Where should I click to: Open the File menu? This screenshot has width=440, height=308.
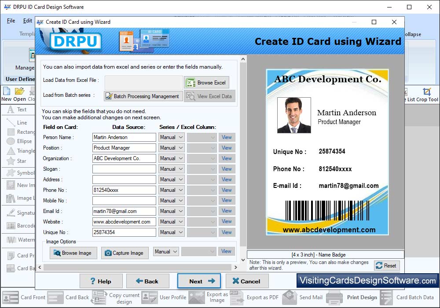(x=11, y=21)
